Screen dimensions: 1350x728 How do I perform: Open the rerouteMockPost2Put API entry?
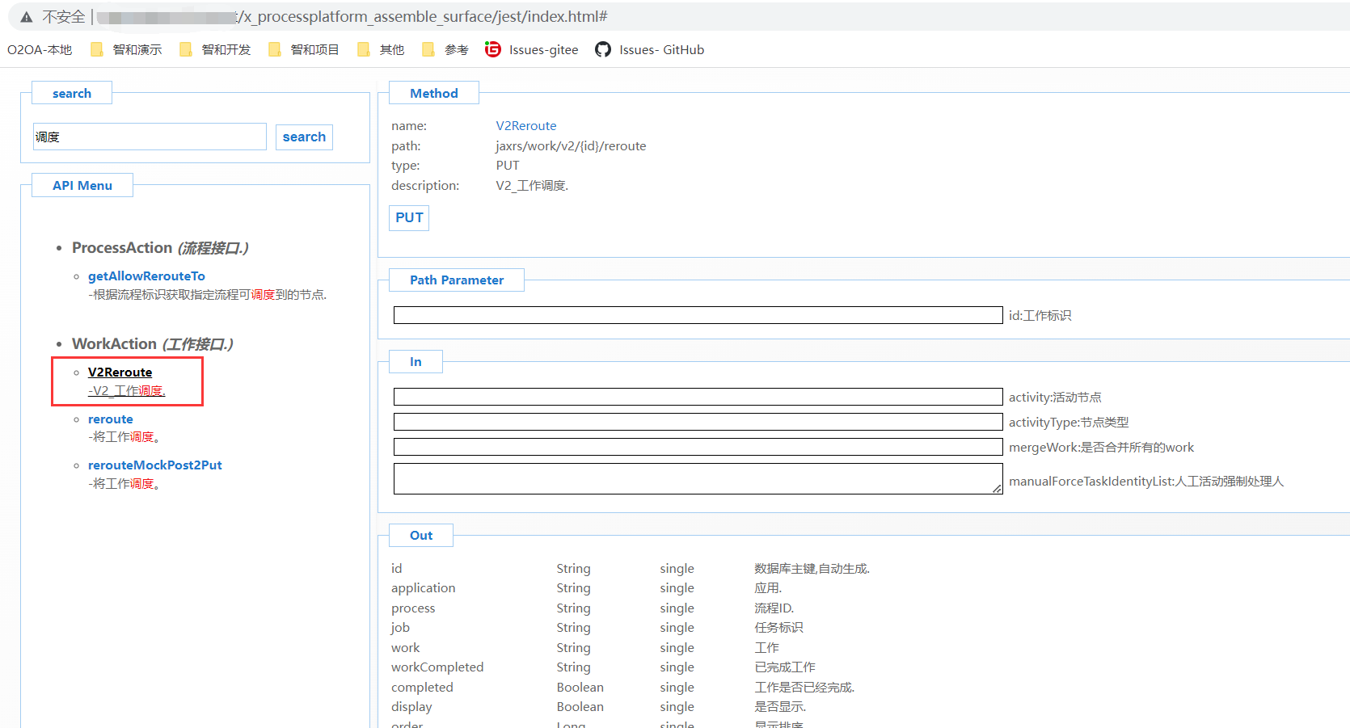[x=154, y=465]
